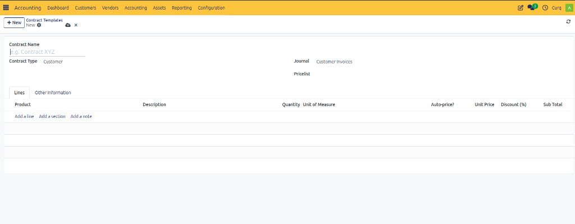
Task: Discard changes with the X icon
Action: pyautogui.click(x=76, y=25)
